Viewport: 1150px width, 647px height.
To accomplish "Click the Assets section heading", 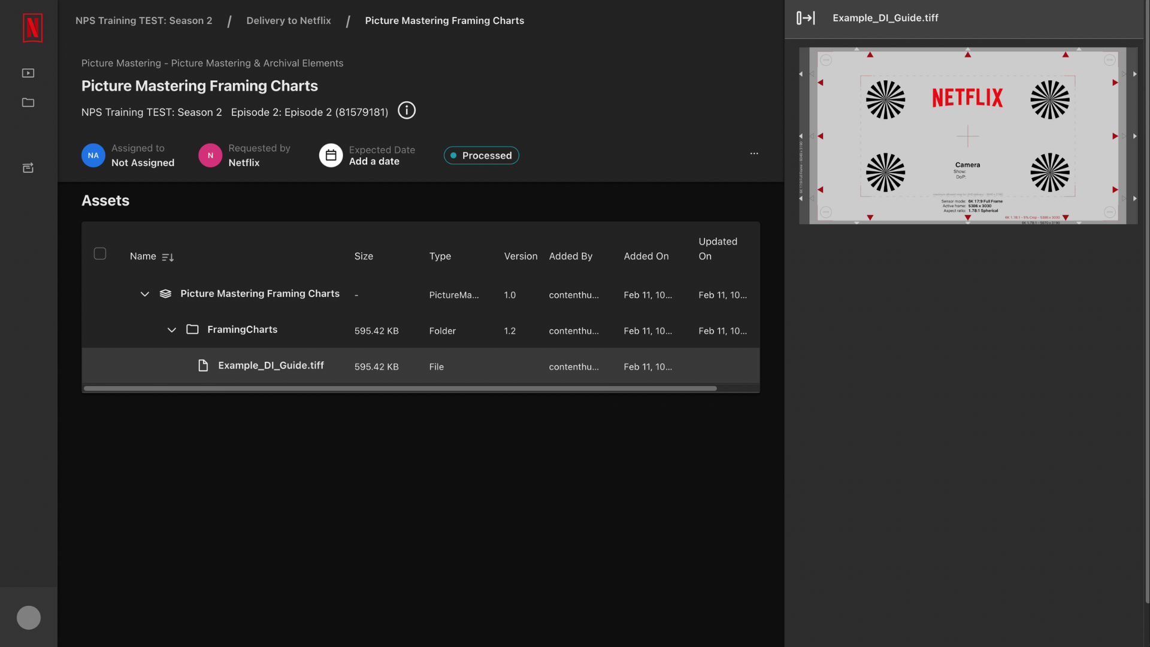I will pyautogui.click(x=105, y=201).
